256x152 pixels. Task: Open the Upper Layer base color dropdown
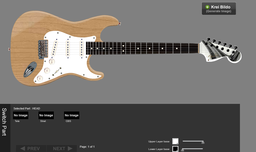(x=175, y=142)
